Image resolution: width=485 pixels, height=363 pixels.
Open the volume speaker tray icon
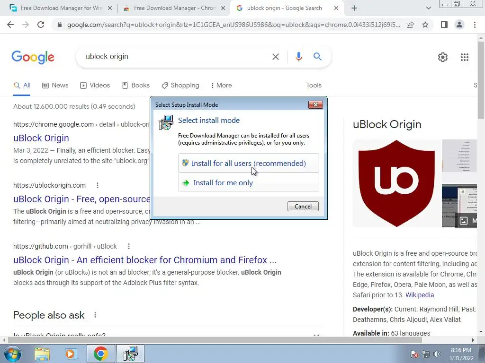(x=437, y=354)
